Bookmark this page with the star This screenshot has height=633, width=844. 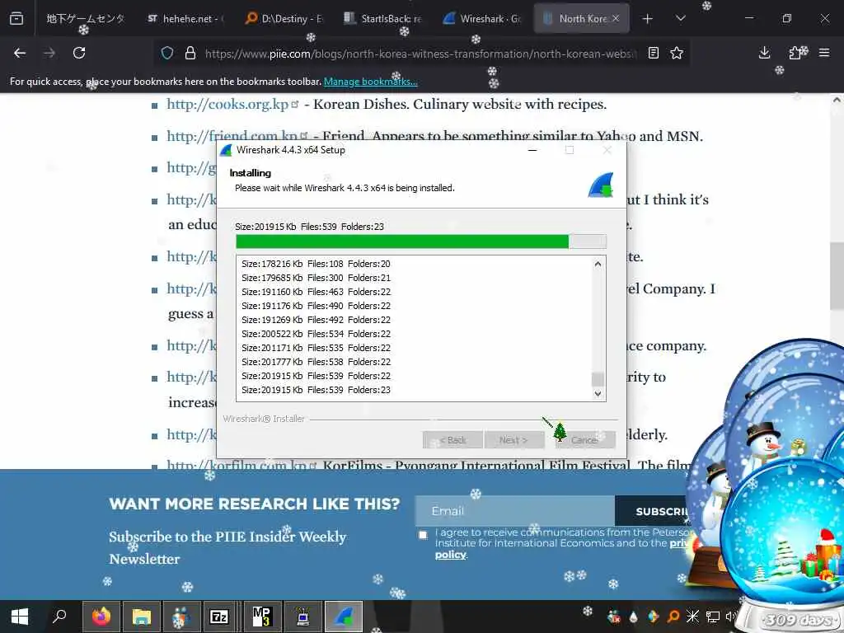click(677, 53)
